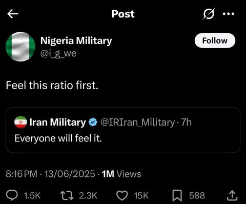Tap the blue verified badge
The image size is (246, 204).
tap(93, 122)
